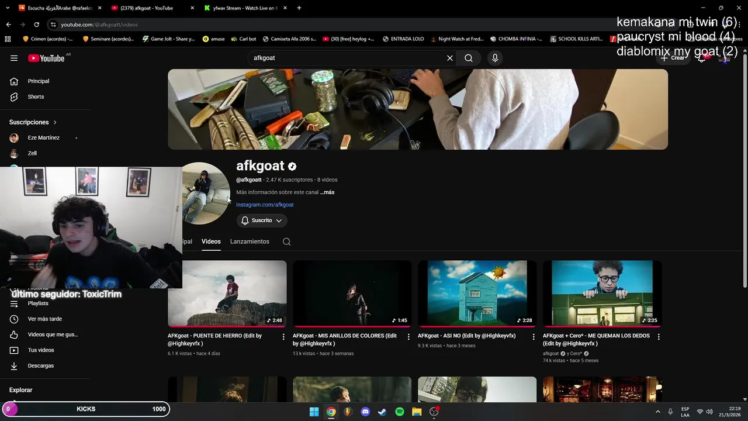Open options menu for PUENTE DE HIERRO
The image size is (748, 421).
pyautogui.click(x=283, y=337)
